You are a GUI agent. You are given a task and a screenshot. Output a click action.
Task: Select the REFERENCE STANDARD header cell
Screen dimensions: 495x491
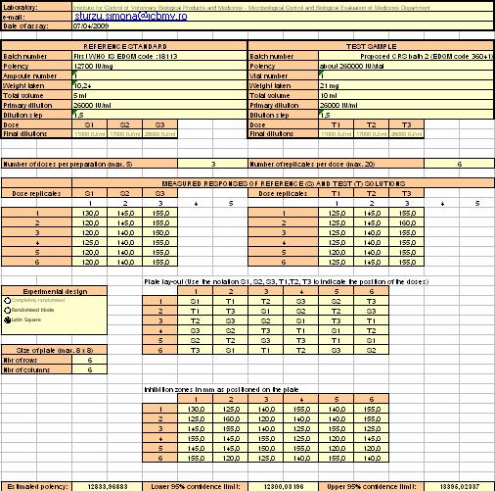pyautogui.click(x=124, y=46)
